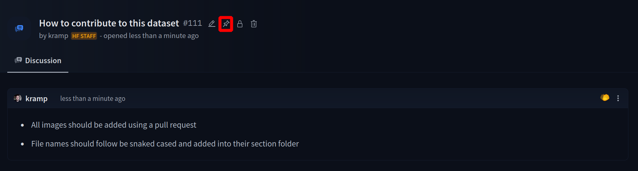Viewport: 638px width, 171px height.
Task: Click kramp's avatar in the comment header
Action: (18, 98)
